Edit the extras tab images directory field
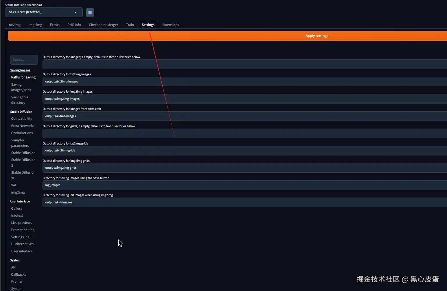Image resolution: width=447 pixels, height=291 pixels. click(245, 116)
